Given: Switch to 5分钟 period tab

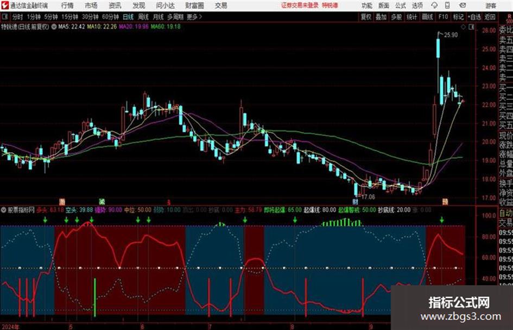Looking at the screenshot, I should tap(51, 17).
